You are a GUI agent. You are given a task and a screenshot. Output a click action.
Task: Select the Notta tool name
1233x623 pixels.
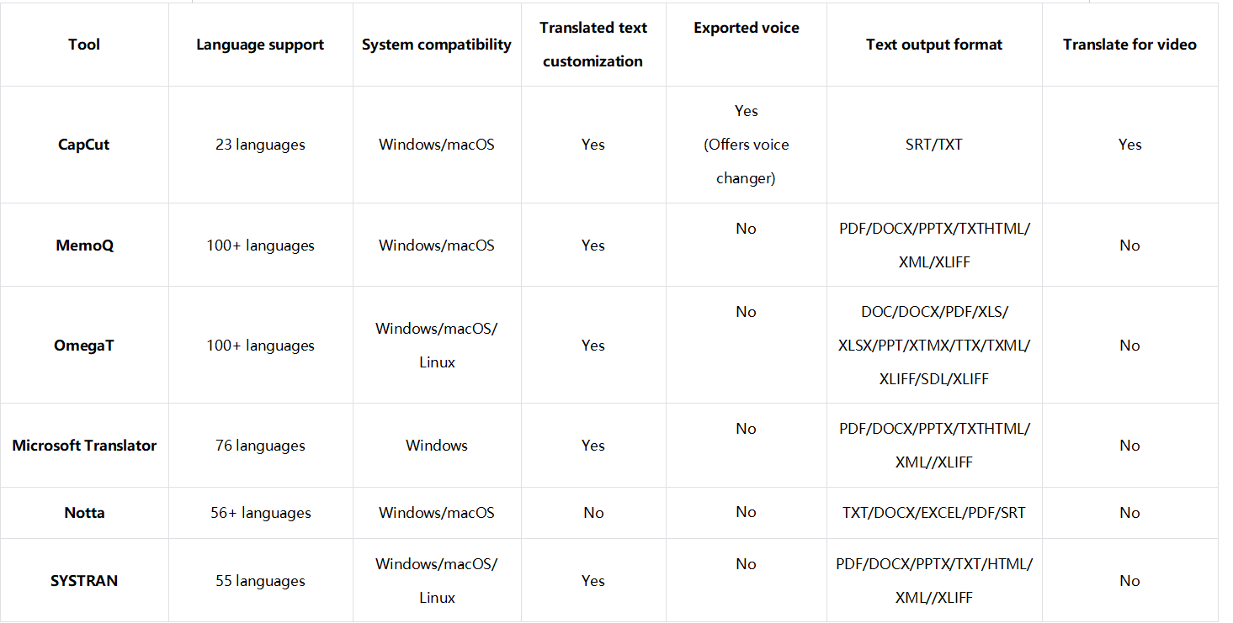84,513
